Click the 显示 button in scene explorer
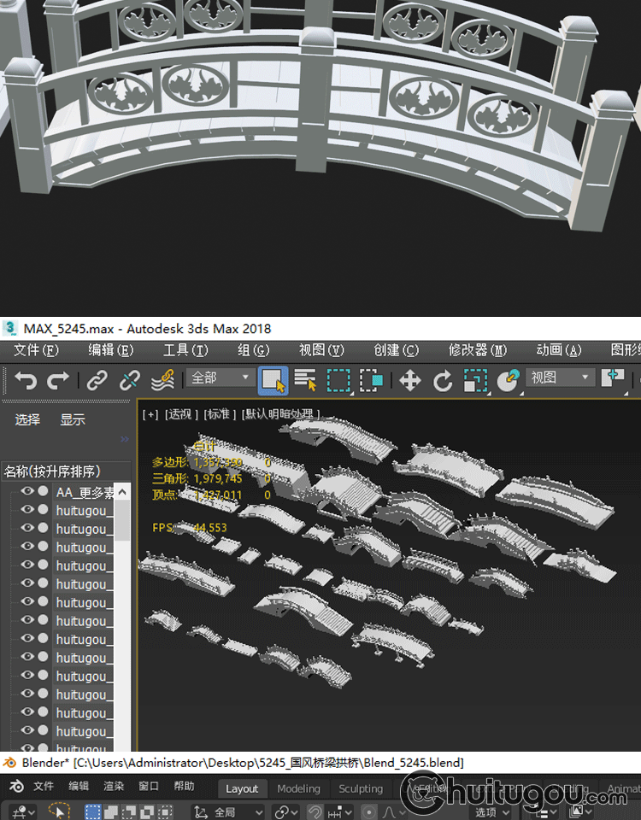 click(x=73, y=419)
